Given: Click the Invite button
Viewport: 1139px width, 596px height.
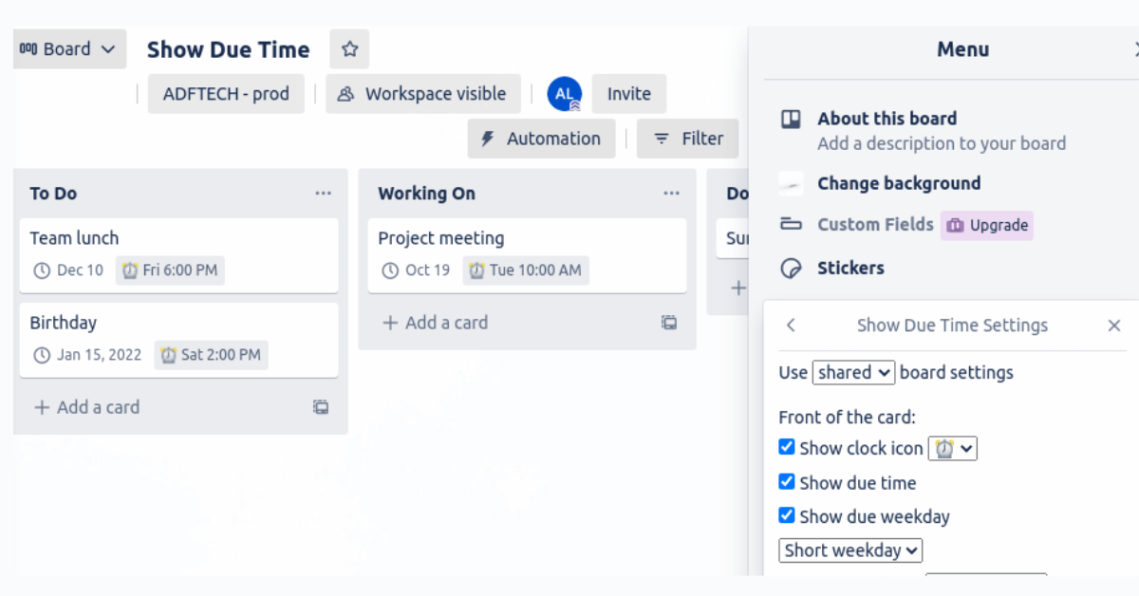Looking at the screenshot, I should pos(628,93).
